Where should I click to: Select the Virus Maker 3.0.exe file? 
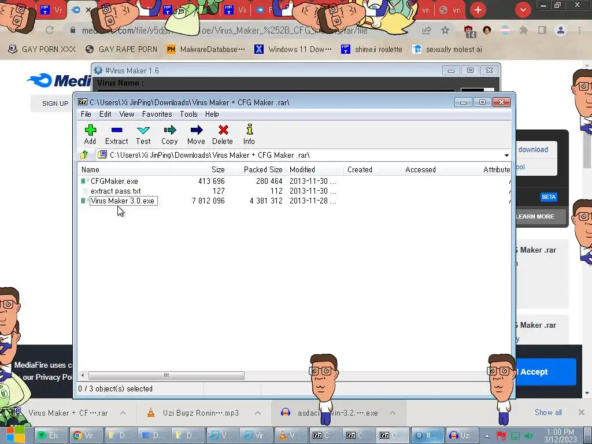click(123, 201)
